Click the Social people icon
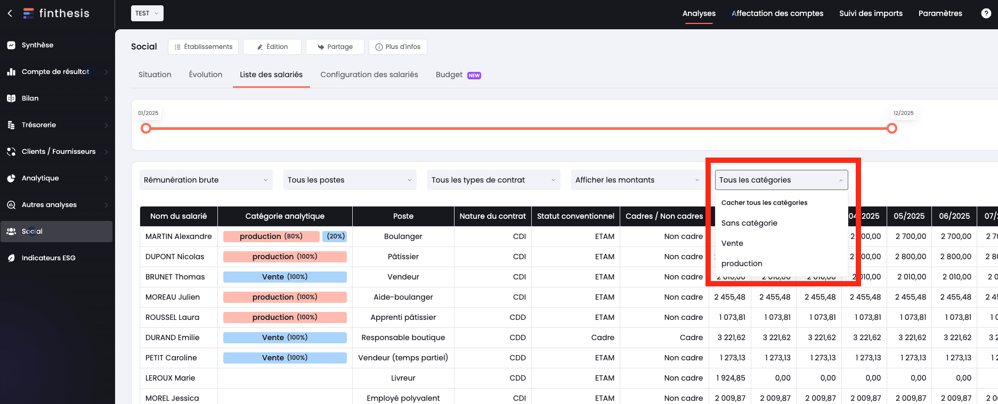Screen dimensions: 998x404 click(x=11, y=232)
